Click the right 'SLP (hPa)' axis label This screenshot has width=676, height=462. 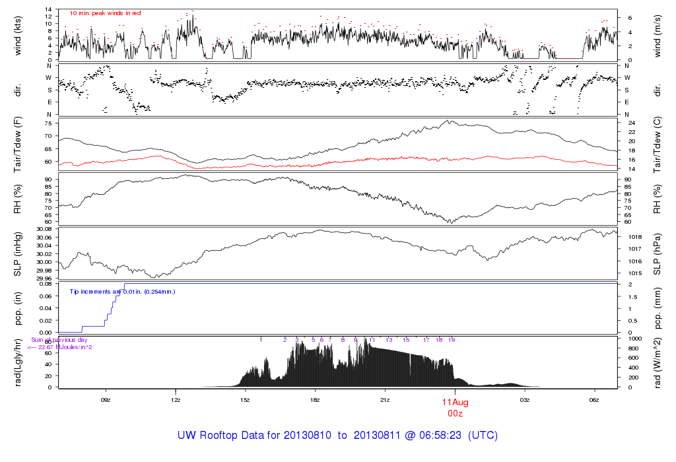[658, 254]
